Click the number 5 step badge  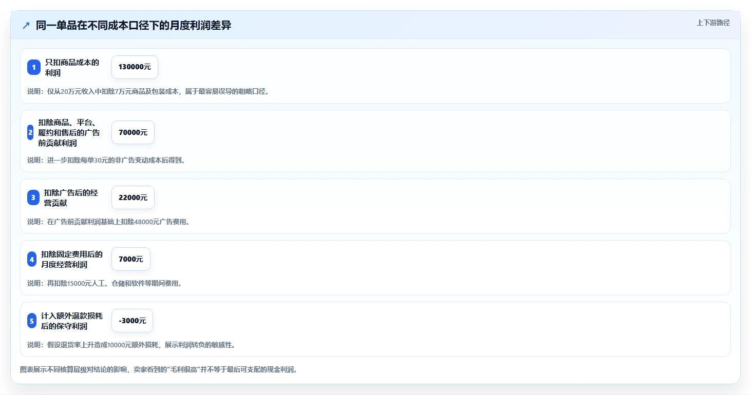[x=32, y=321]
